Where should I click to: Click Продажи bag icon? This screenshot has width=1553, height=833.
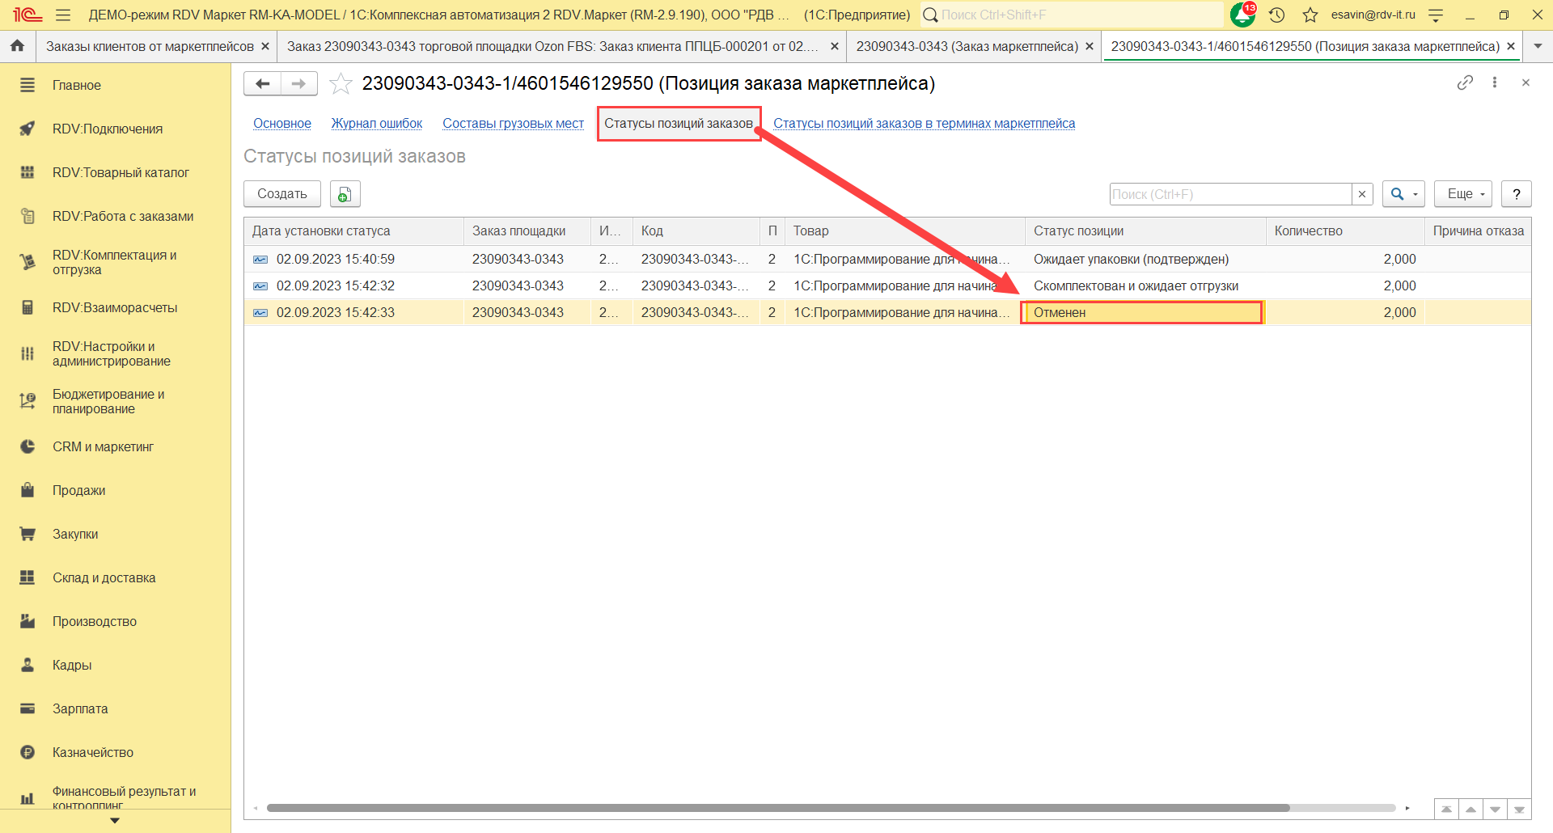point(28,490)
